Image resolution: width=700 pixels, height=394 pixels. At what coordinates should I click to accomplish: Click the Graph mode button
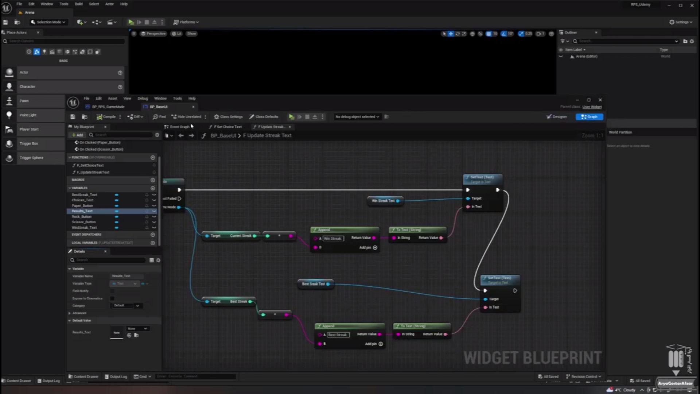(x=590, y=117)
